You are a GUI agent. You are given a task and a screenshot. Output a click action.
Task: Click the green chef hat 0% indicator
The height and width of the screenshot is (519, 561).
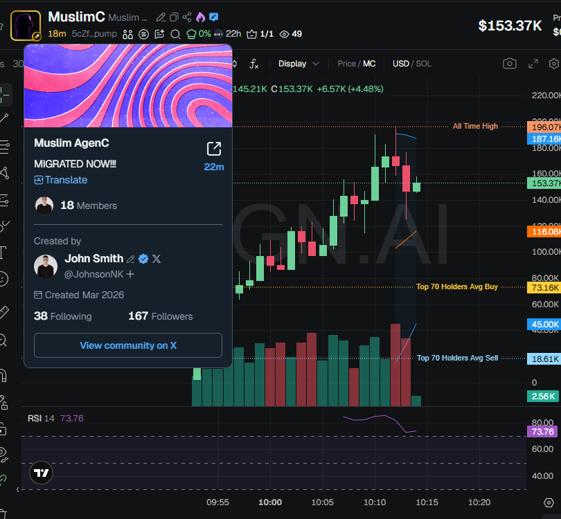(199, 34)
